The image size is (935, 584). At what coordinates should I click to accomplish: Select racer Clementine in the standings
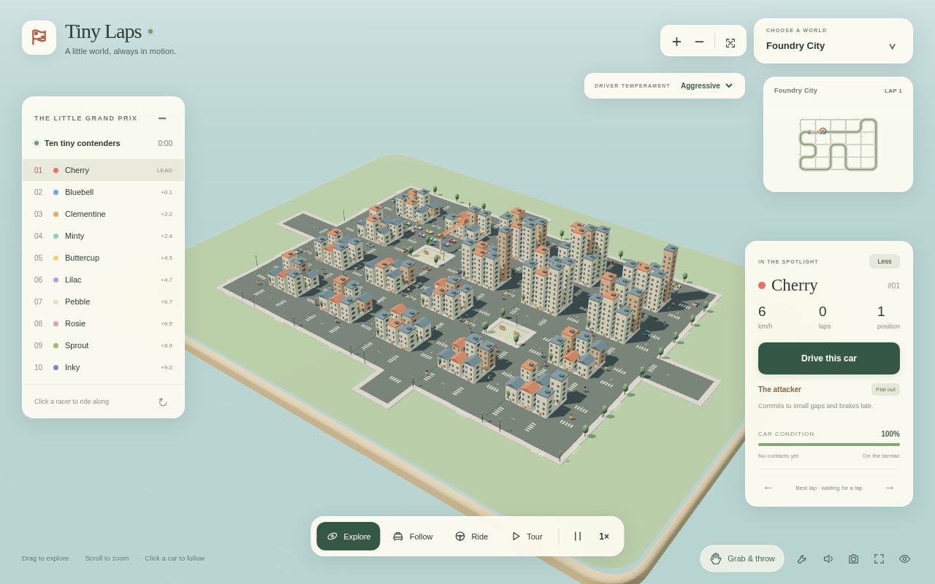103,214
